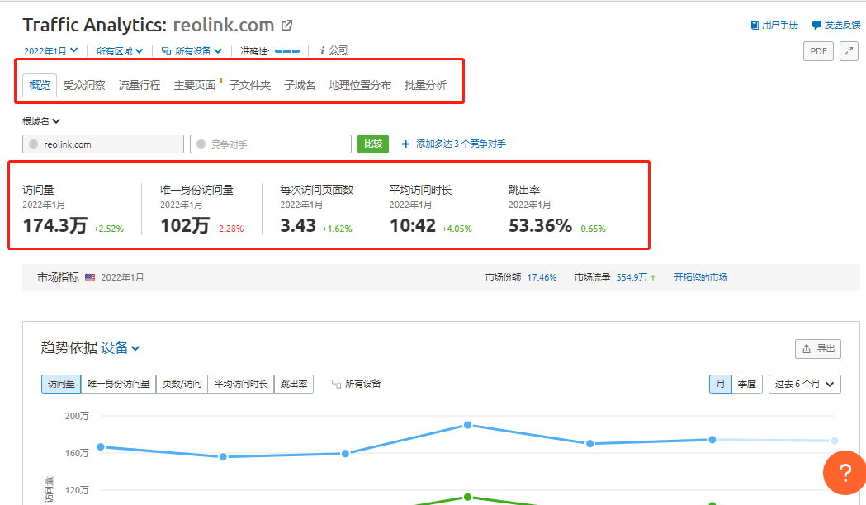The height and width of the screenshot is (505, 866).
Task: Click the 102万 unique visitors value
Action: (185, 226)
